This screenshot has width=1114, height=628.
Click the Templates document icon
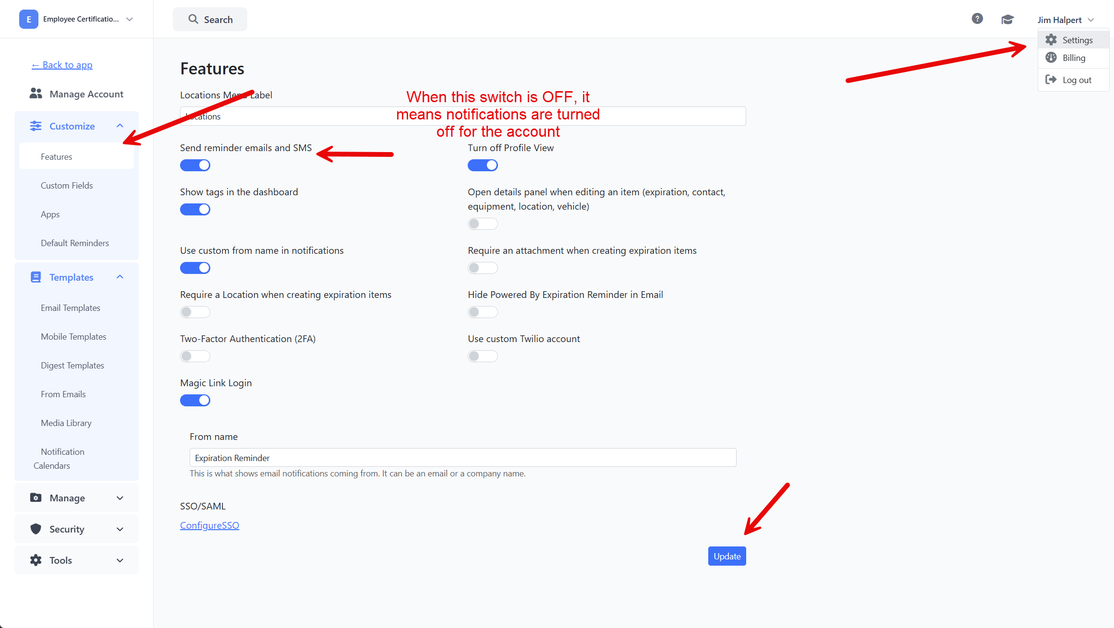[x=36, y=277]
